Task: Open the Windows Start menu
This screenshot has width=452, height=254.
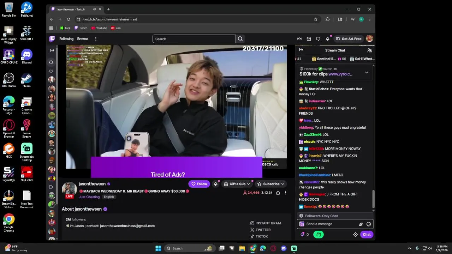Action: click(x=158, y=248)
